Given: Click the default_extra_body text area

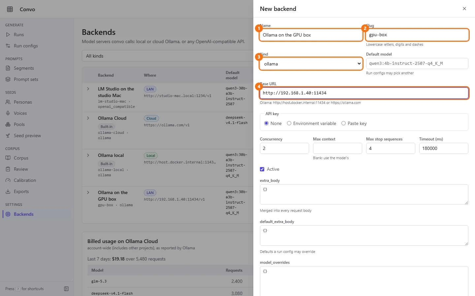Looking at the screenshot, I should click(x=364, y=235).
